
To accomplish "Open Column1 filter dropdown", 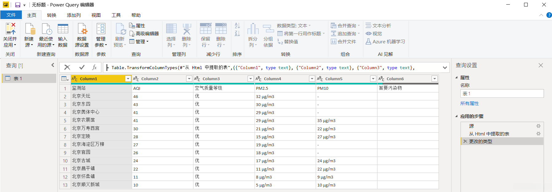I will [x=128, y=79].
